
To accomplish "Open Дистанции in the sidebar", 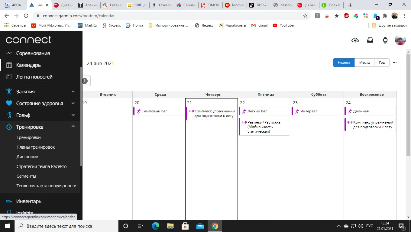I will [28, 157].
